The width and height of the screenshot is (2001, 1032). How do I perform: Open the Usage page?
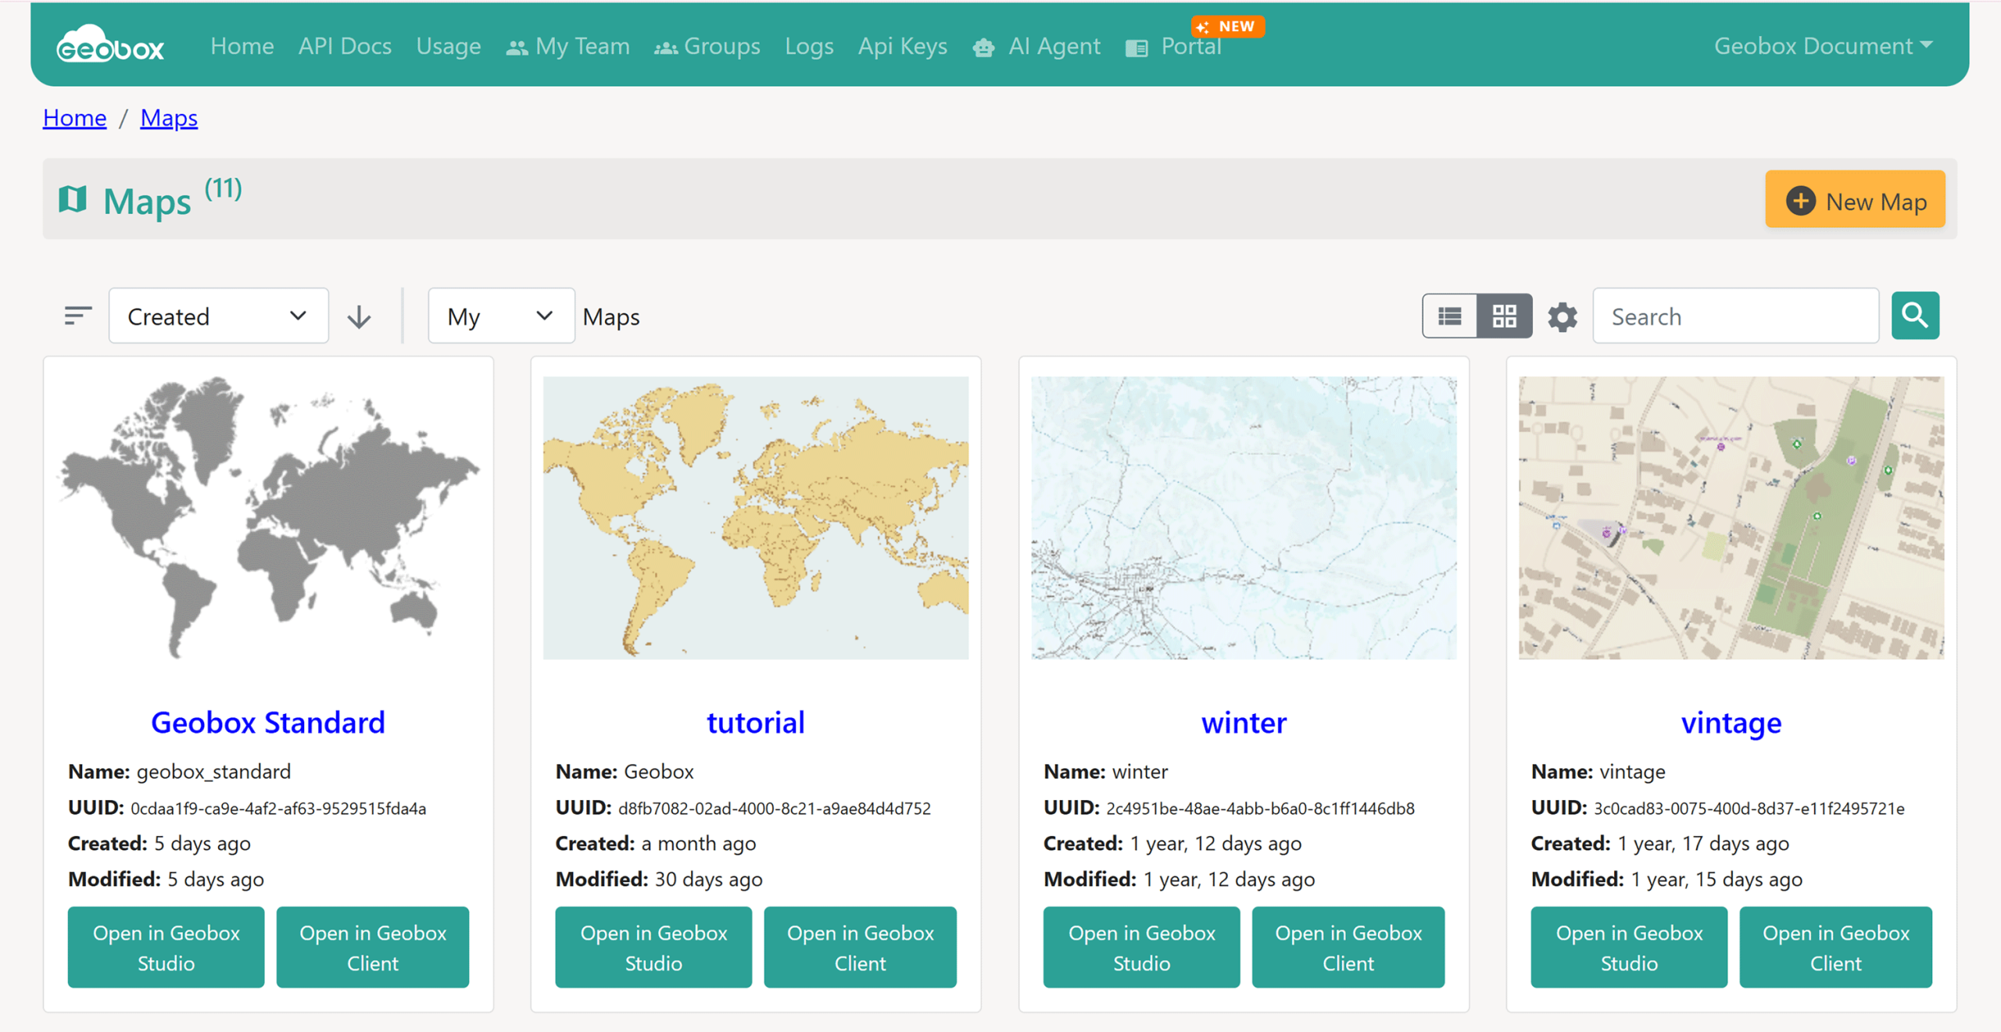pyautogui.click(x=449, y=46)
